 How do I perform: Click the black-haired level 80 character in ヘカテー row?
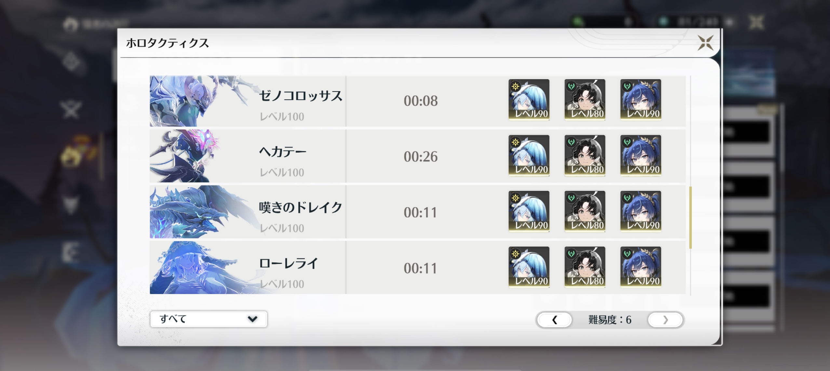click(585, 155)
